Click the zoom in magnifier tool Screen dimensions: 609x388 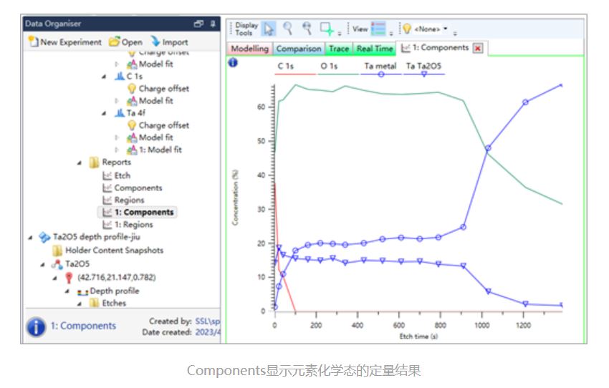point(288,29)
